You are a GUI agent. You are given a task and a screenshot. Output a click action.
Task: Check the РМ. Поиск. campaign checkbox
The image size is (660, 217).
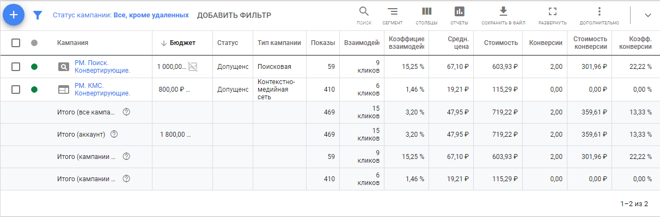point(16,67)
